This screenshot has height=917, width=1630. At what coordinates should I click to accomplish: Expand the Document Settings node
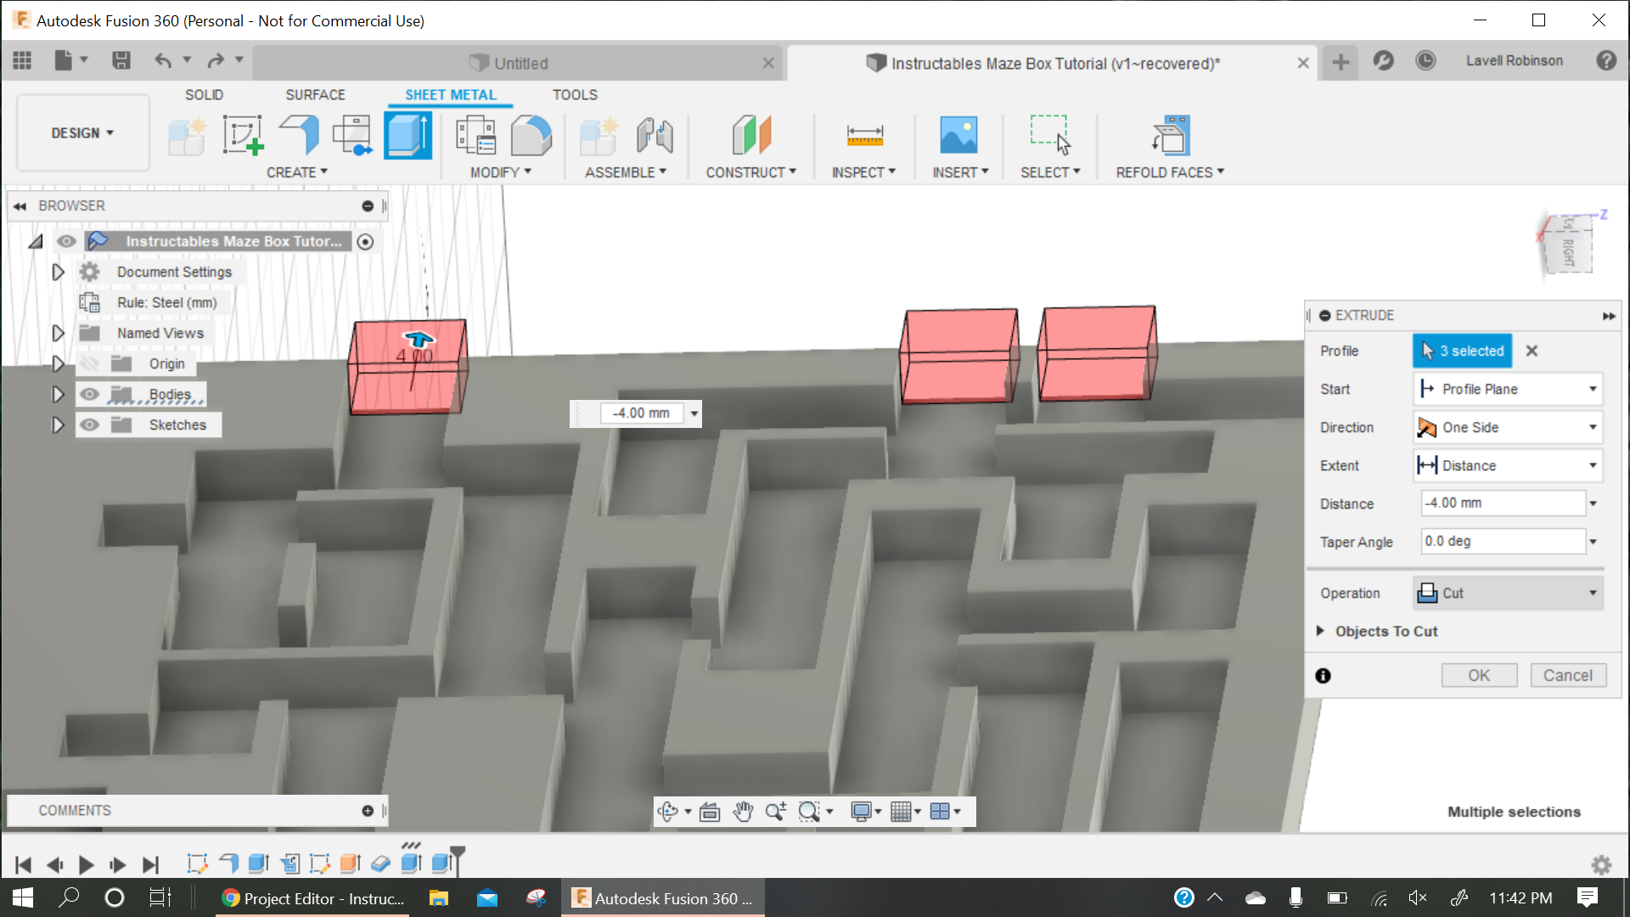(58, 272)
